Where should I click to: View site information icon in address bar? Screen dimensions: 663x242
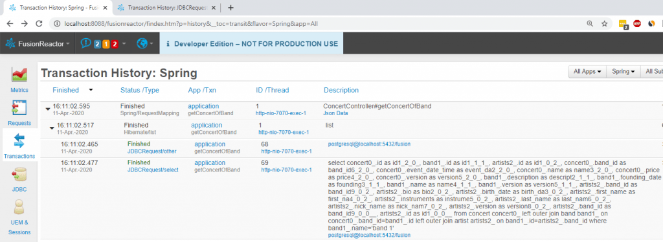tap(56, 24)
